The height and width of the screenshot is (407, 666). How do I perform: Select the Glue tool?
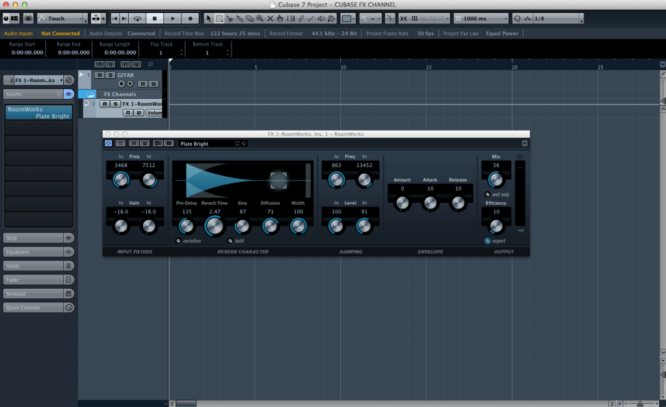[239, 19]
